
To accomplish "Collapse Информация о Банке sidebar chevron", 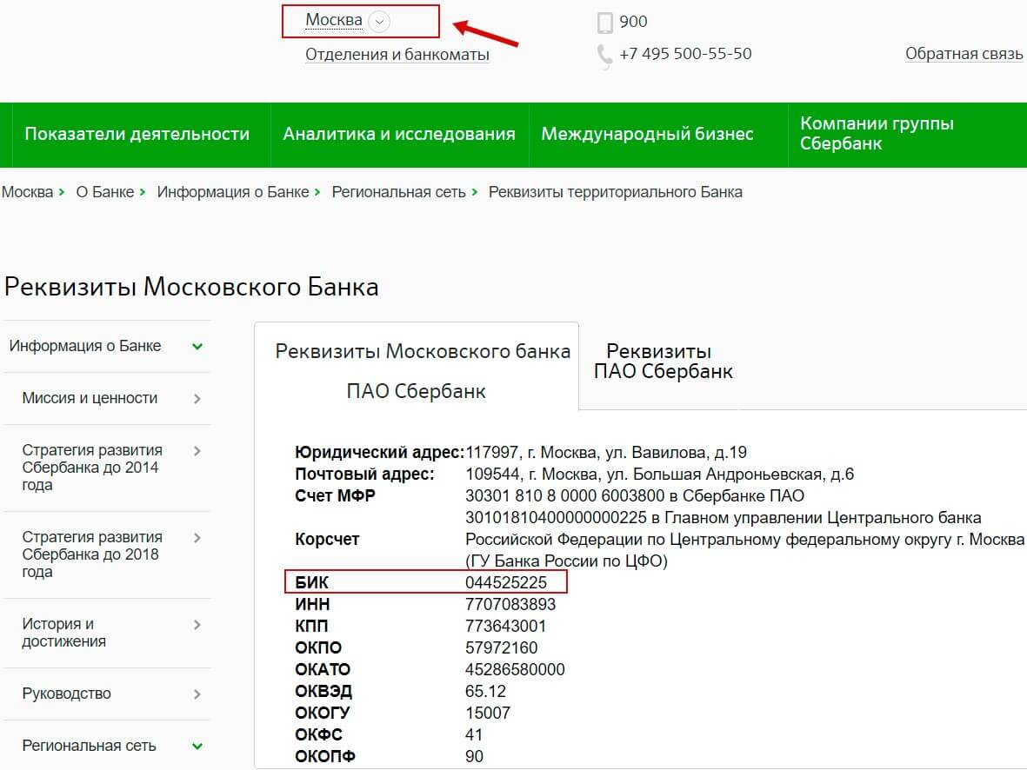I will tap(197, 347).
